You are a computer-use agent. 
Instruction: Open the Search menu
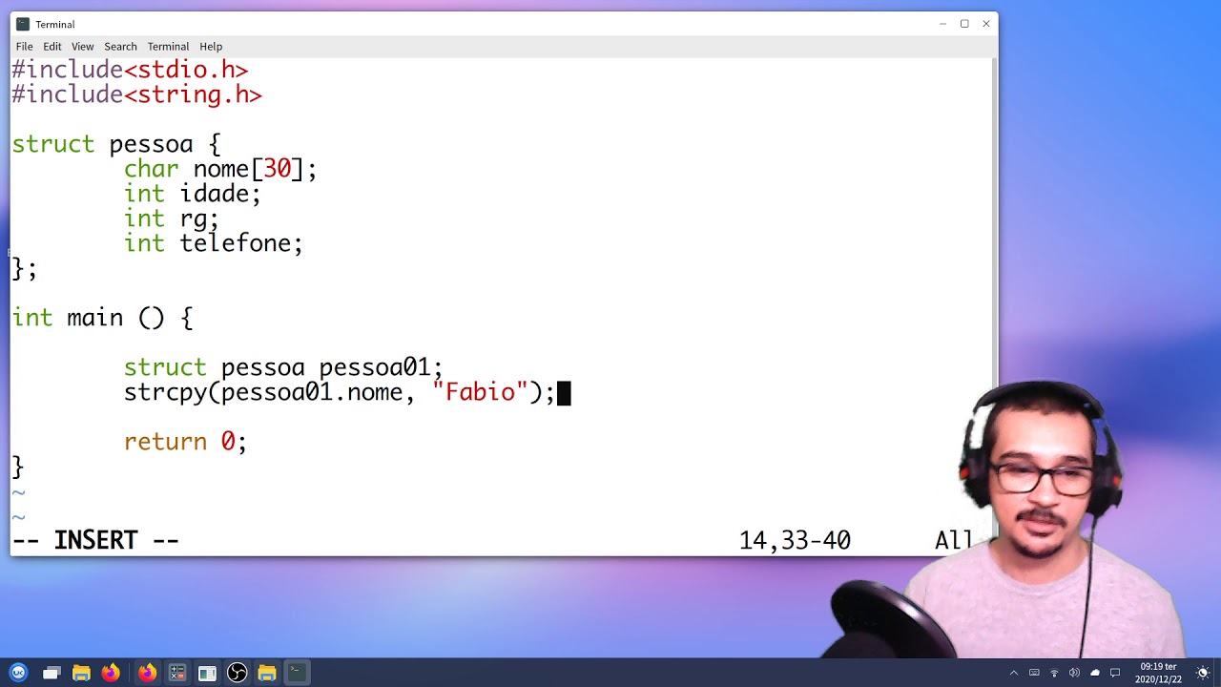pos(120,46)
